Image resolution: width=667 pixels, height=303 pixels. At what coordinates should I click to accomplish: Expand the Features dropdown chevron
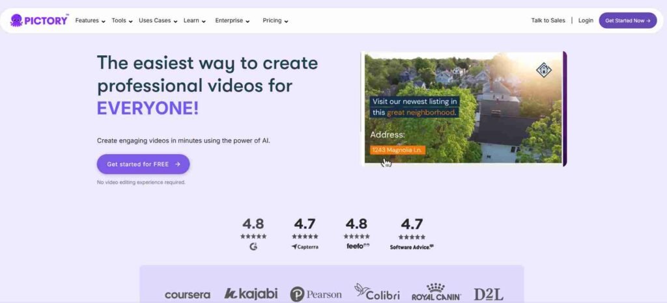tap(103, 21)
